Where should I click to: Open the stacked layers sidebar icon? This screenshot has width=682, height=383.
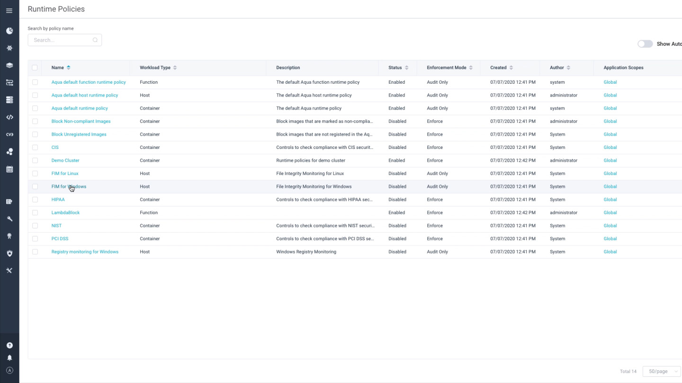coord(9,65)
